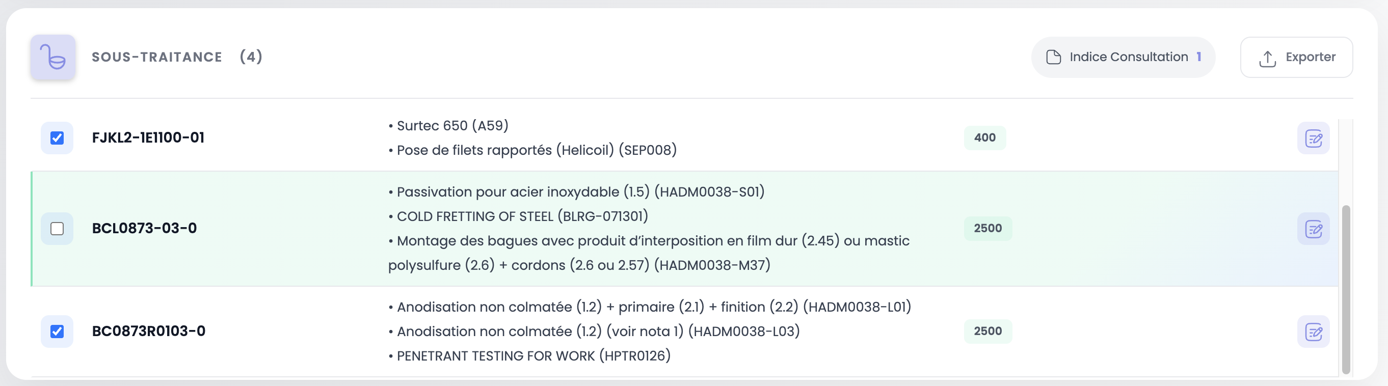Uncheck the FJKL2-1E1100-01 checkbox

point(57,138)
